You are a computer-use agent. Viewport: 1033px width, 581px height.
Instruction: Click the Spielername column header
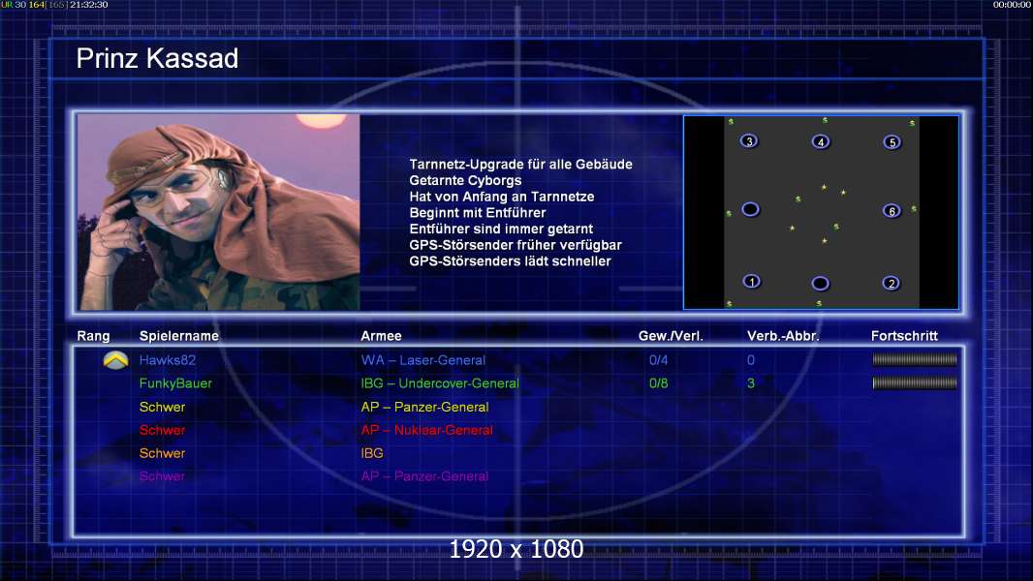(179, 336)
